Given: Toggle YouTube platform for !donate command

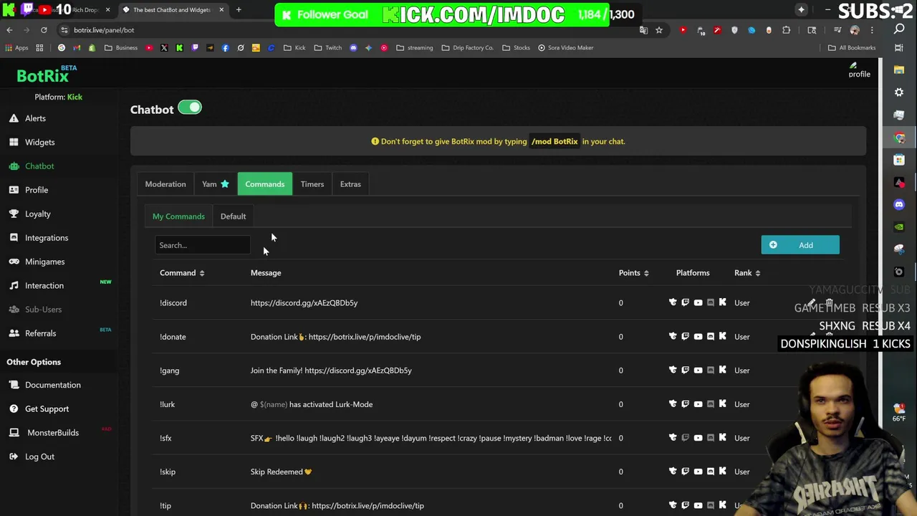Looking at the screenshot, I should click(698, 336).
